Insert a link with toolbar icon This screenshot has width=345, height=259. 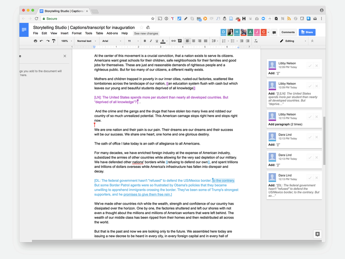click(173, 41)
